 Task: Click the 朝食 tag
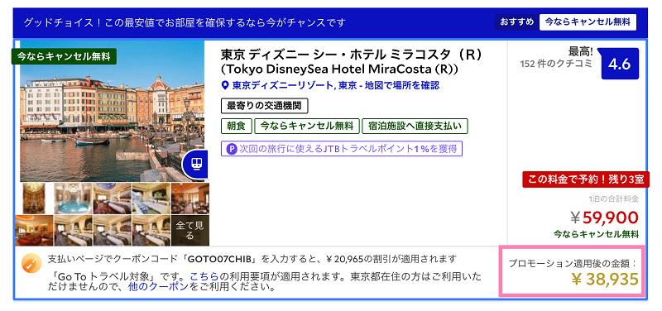[236, 126]
